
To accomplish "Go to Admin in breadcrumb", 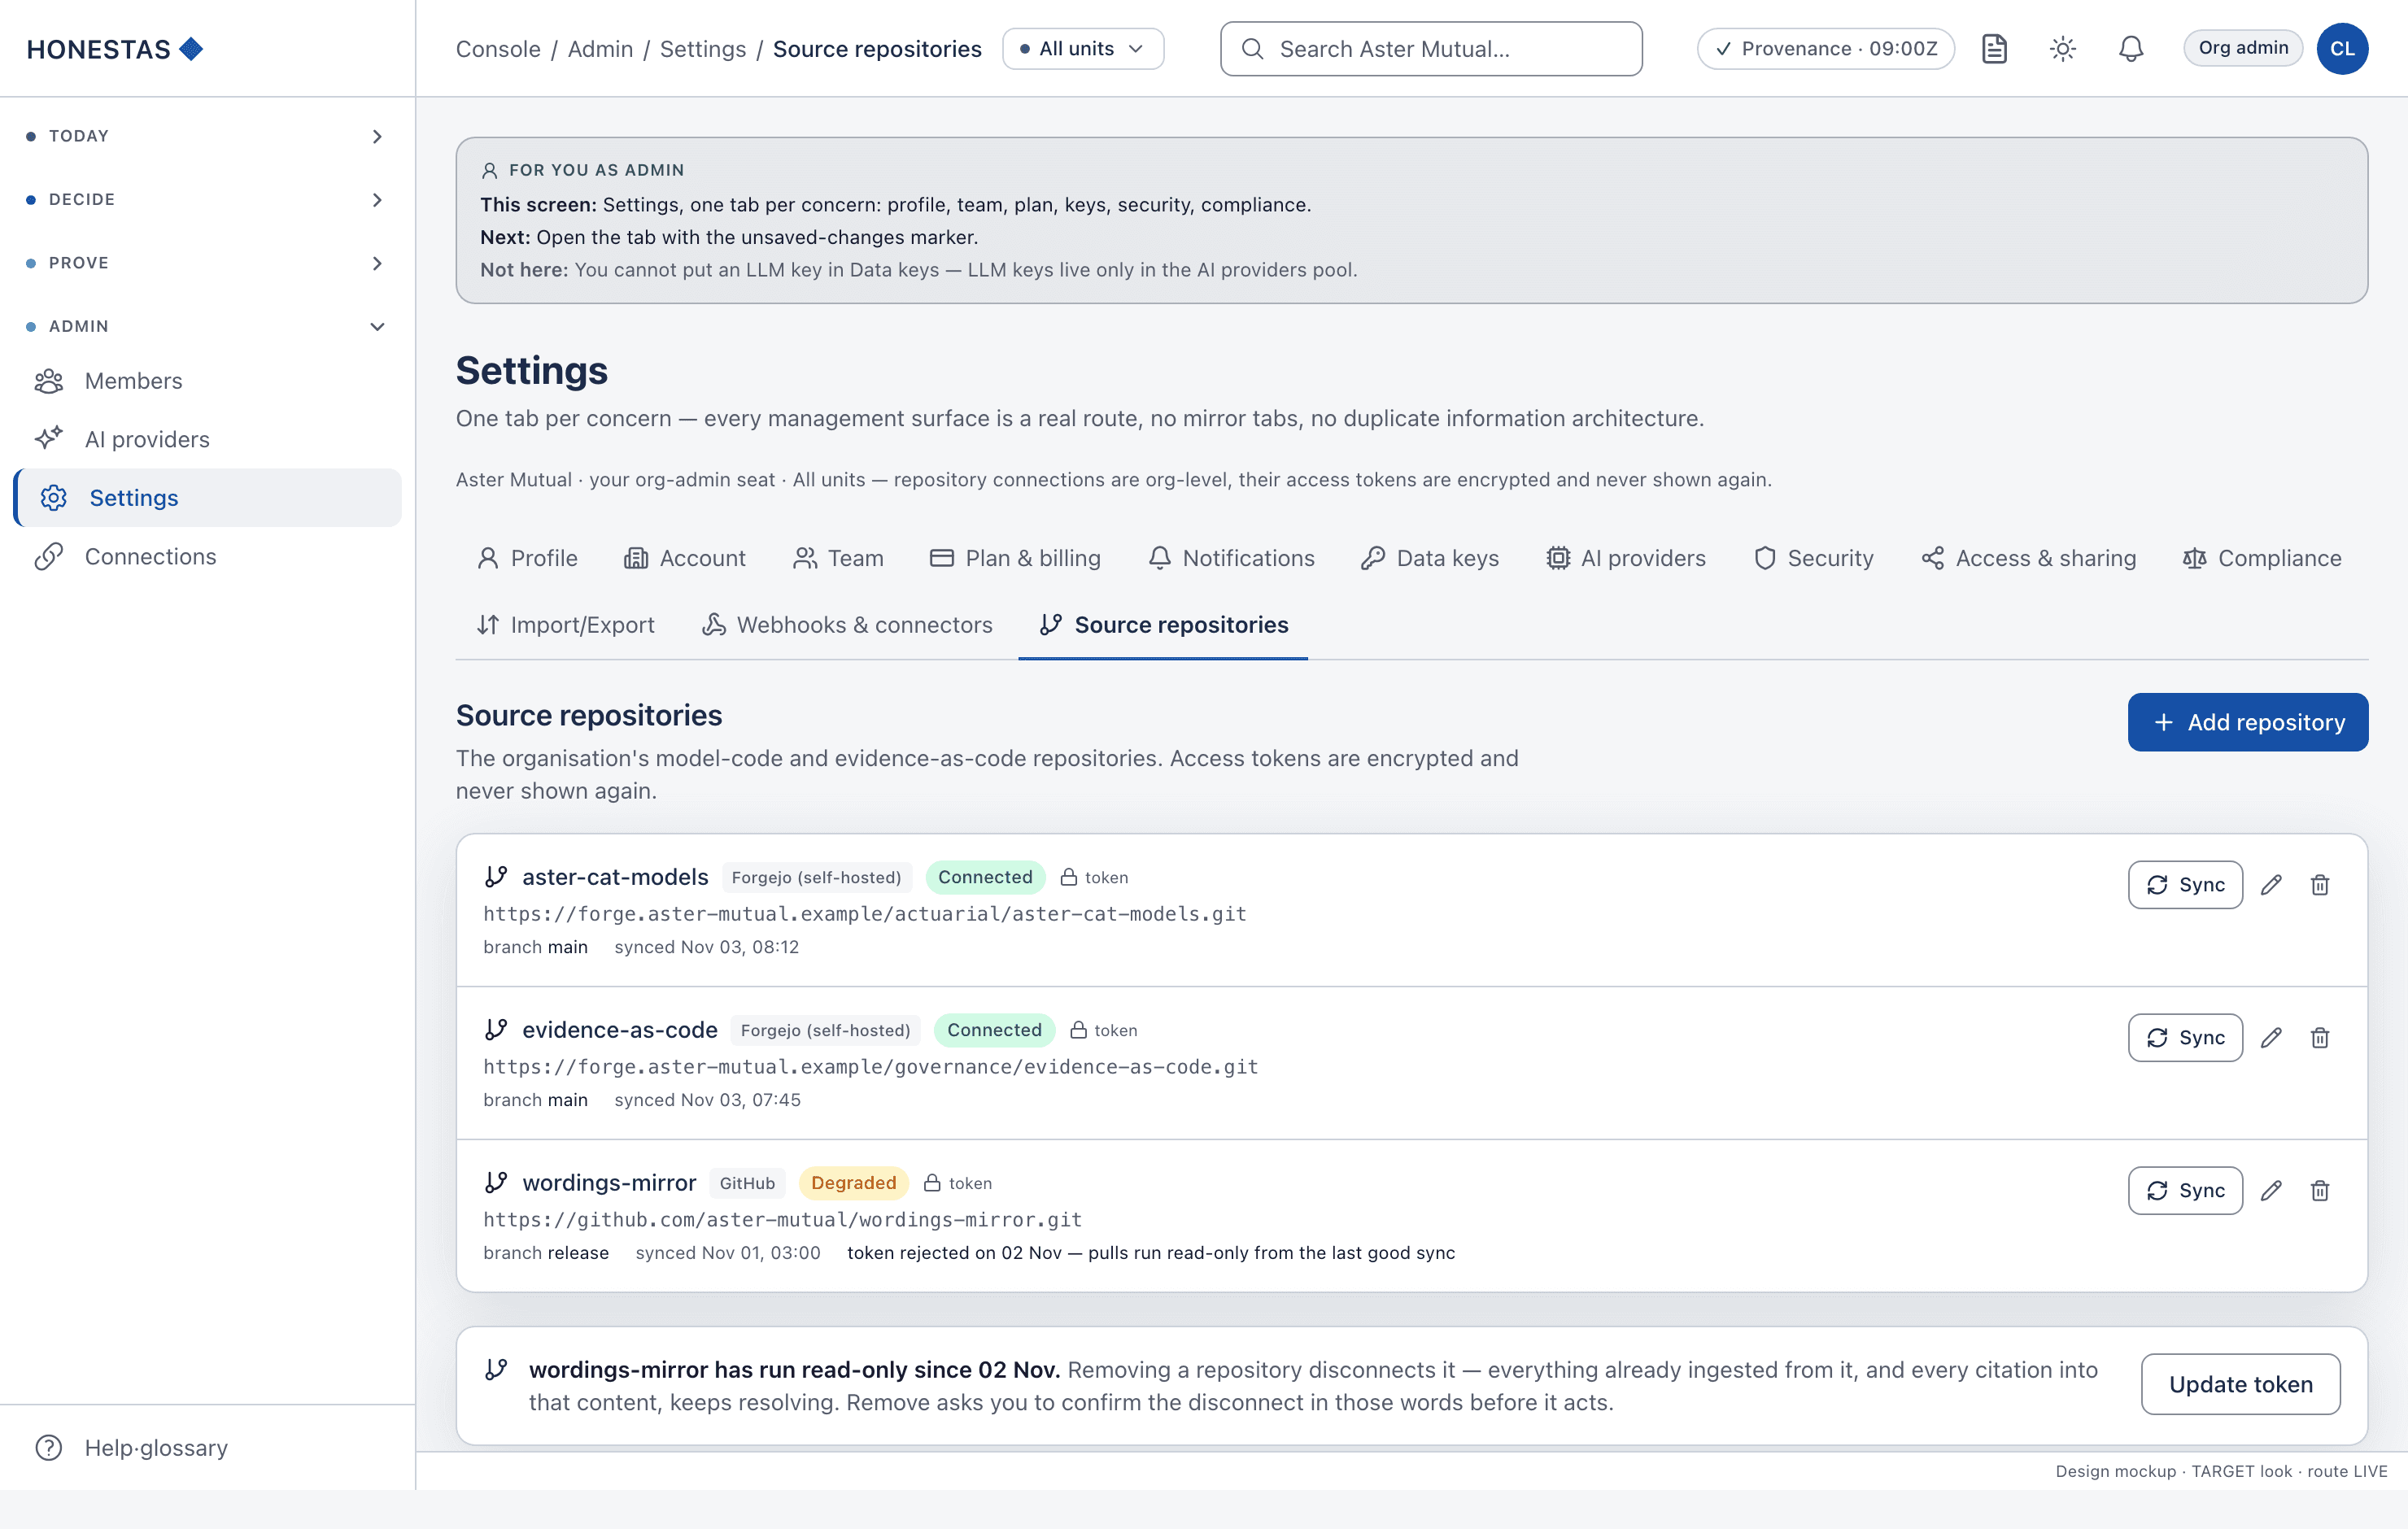I will (600, 49).
